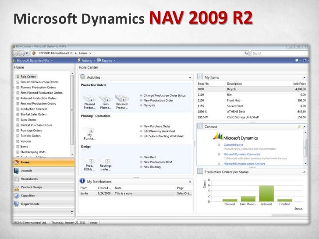This screenshot has width=319, height=239.
Task: Open Transfer Orders list
Action: [x=31, y=136]
